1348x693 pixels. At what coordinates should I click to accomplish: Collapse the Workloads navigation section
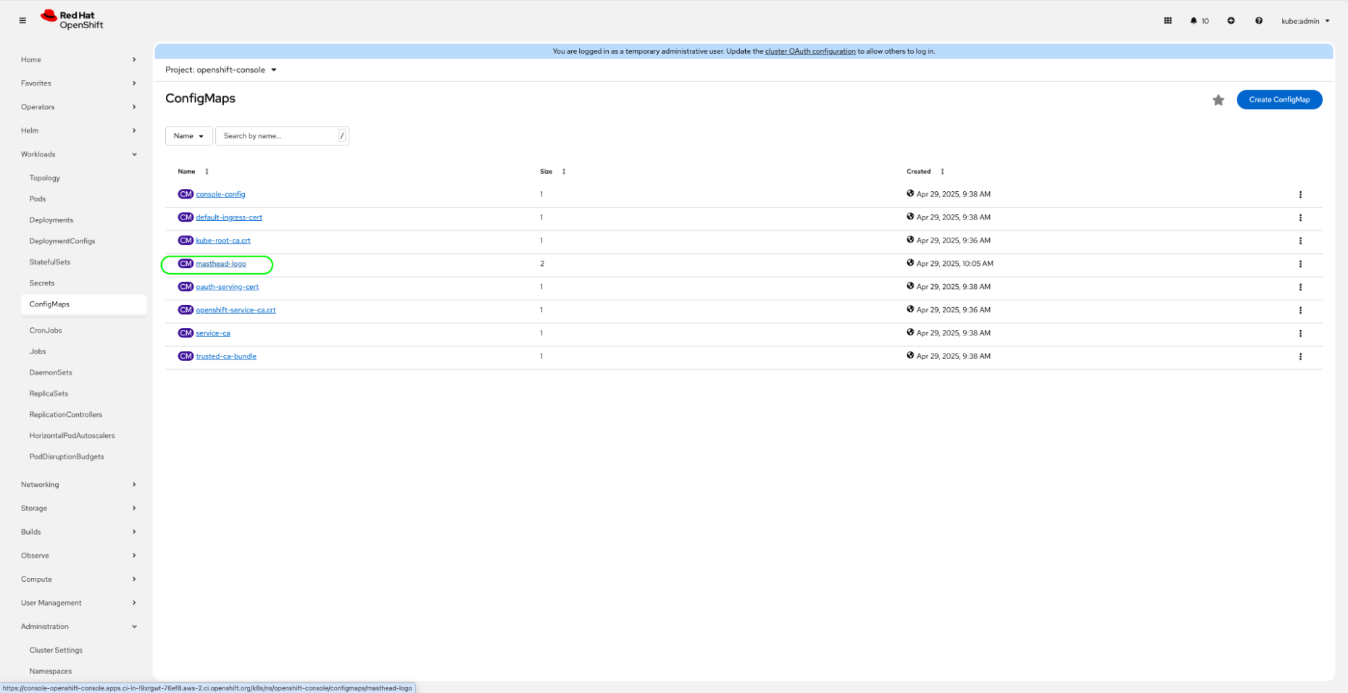[x=78, y=154]
